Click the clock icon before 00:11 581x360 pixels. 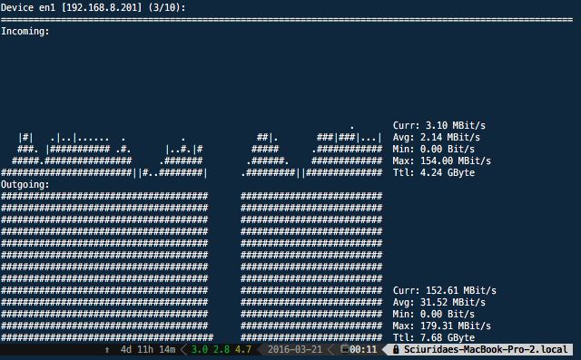(x=344, y=349)
